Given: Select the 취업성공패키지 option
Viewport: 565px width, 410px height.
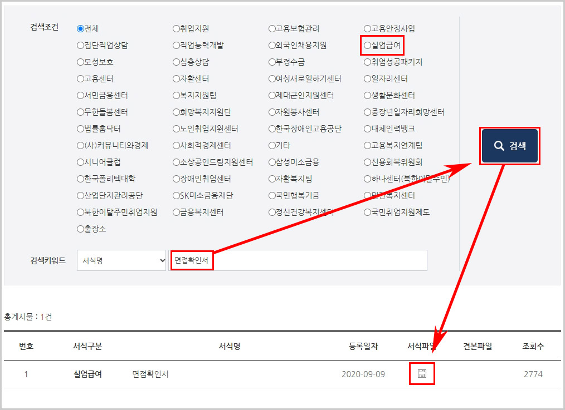Looking at the screenshot, I should (x=366, y=62).
